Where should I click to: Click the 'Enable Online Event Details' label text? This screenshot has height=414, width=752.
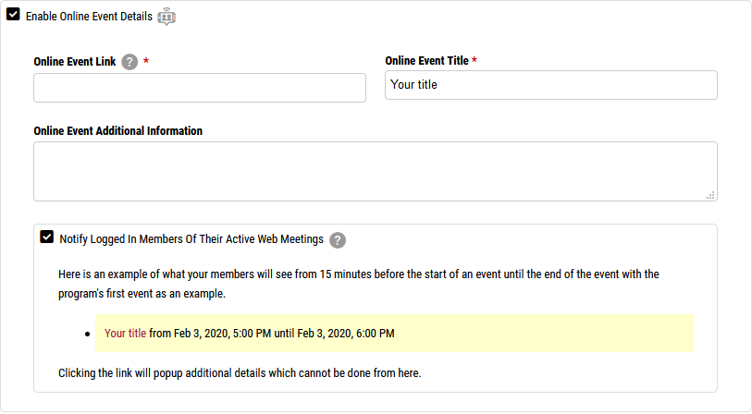point(89,17)
